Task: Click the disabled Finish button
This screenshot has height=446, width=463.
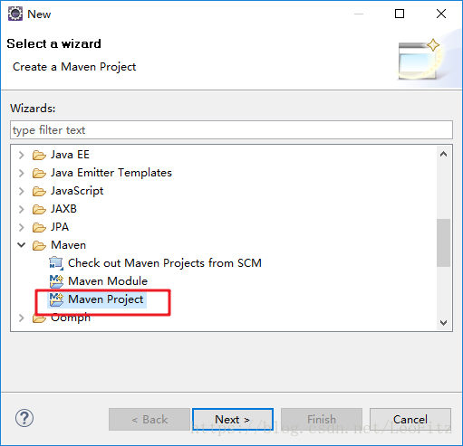Action: [x=322, y=419]
